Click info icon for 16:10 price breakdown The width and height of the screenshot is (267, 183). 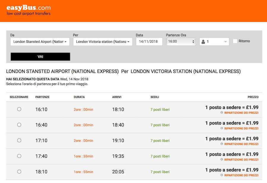(222, 112)
